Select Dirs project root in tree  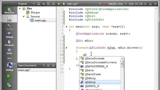pos(29,8)
